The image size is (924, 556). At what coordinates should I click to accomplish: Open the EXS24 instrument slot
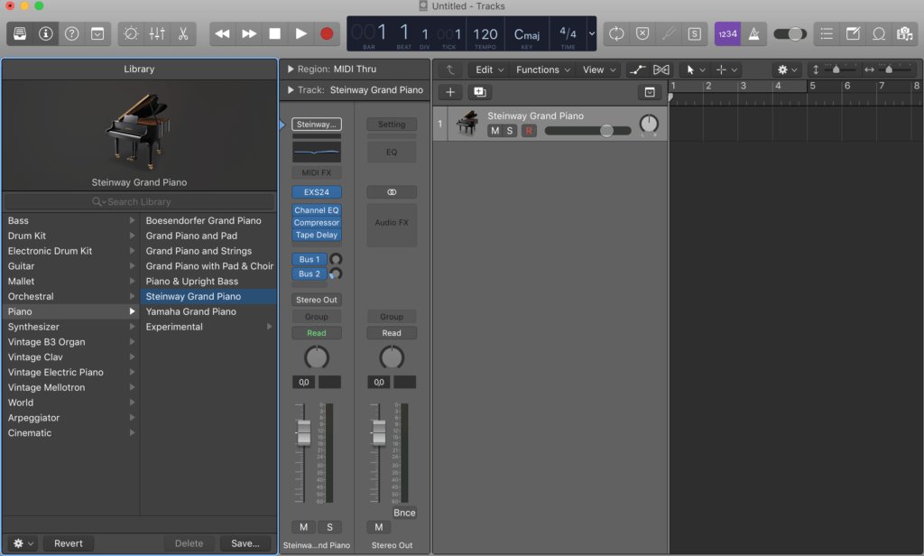[x=317, y=192]
